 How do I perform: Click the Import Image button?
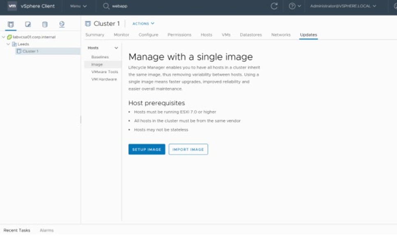pos(188,149)
